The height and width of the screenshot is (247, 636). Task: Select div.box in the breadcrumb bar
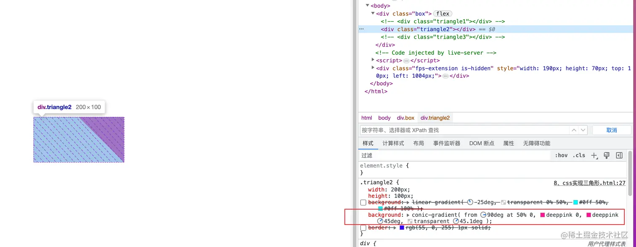tap(405, 118)
